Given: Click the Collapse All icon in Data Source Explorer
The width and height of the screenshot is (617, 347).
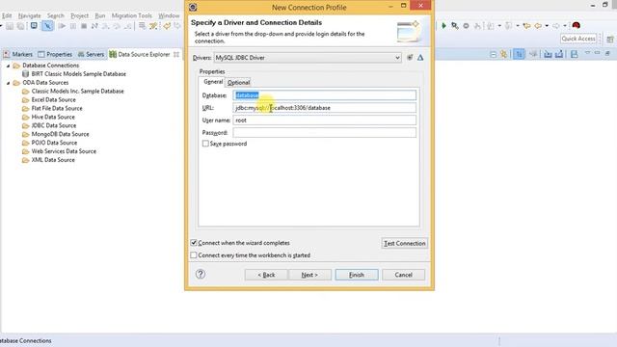Looking at the screenshot, I should [493, 54].
